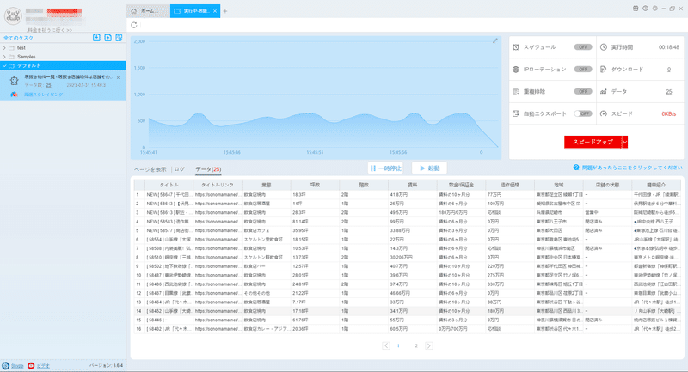Collapse the デフォルト folder chevron
Screen dimensions: 688x372
[4, 66]
